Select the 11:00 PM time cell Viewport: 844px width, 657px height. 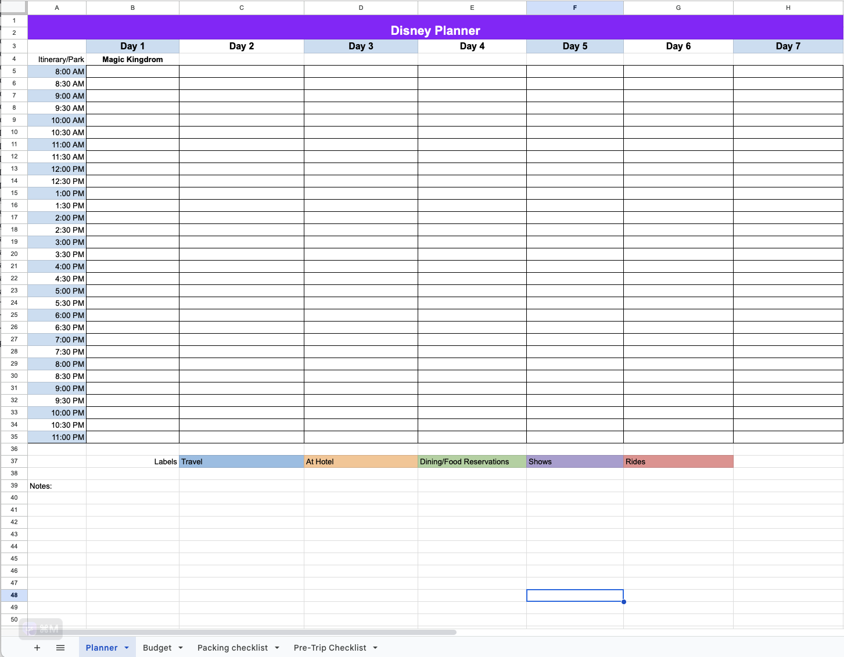tap(57, 437)
